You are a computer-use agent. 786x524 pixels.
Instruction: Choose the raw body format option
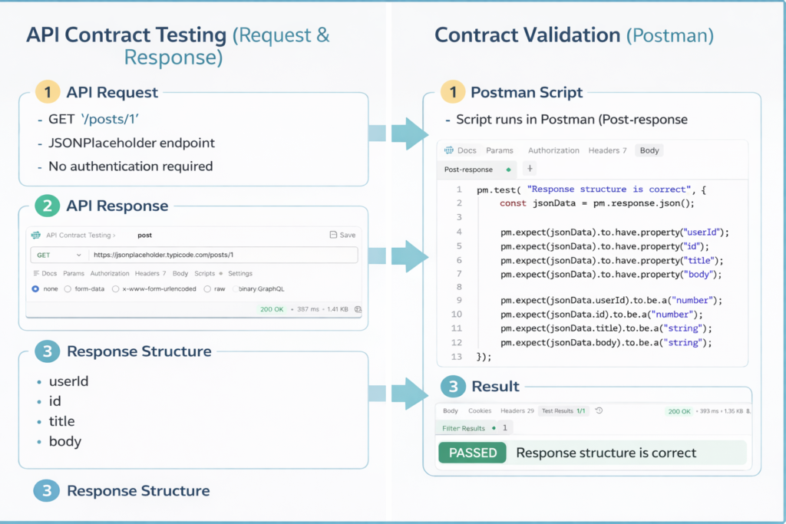[206, 288]
